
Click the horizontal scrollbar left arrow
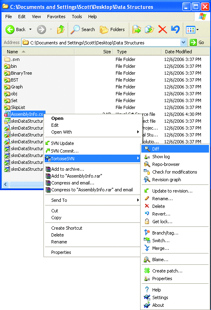(6, 184)
